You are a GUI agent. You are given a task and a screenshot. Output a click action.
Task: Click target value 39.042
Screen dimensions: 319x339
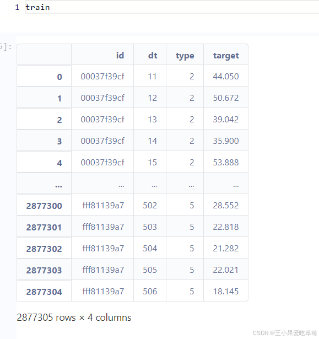pos(226,120)
